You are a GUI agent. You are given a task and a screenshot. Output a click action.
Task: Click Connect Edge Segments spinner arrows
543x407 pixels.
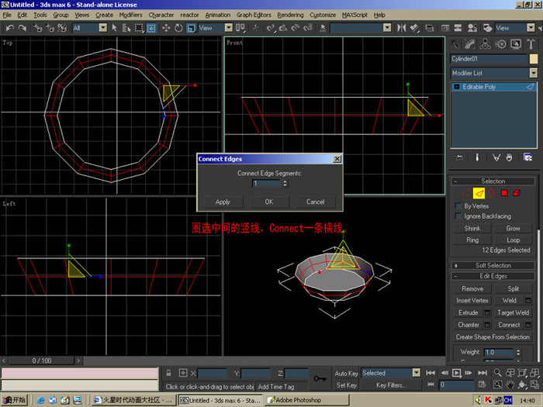[x=285, y=184]
